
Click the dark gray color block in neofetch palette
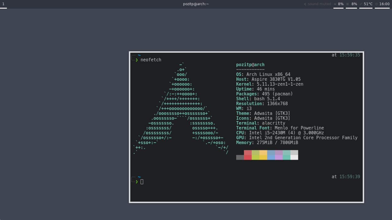click(240, 157)
